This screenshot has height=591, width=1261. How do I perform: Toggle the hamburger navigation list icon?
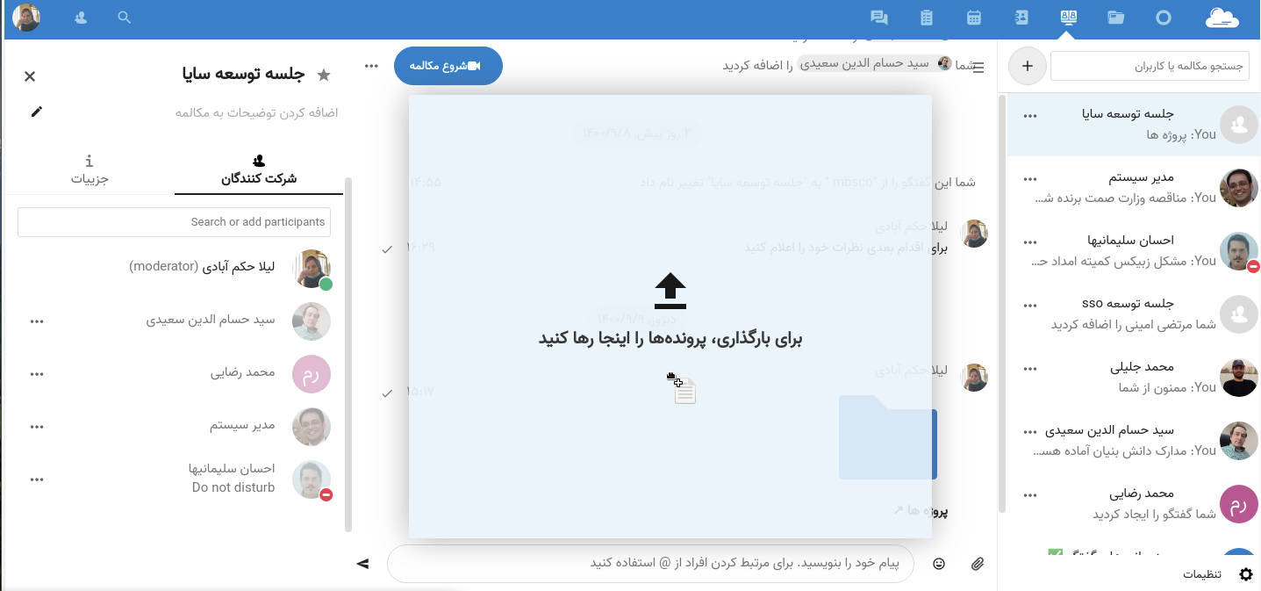979,68
